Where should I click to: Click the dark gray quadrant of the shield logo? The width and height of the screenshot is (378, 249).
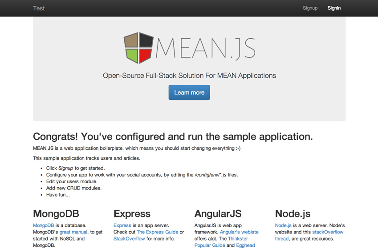[x=146, y=40]
